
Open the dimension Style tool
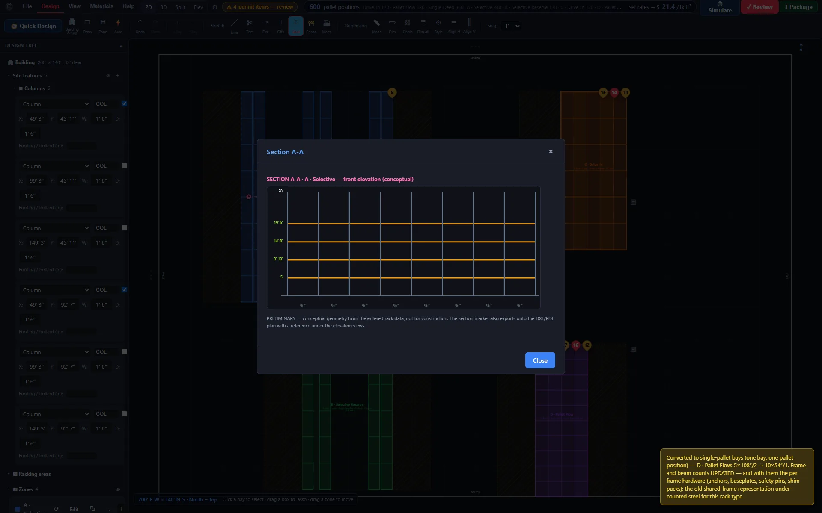(438, 26)
